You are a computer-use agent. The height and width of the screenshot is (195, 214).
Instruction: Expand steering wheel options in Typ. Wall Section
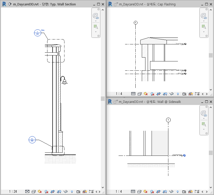[96, 21]
